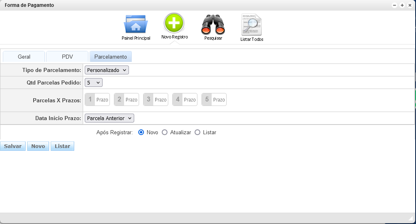
Task: Maximize the window using the plus icon
Action: coord(402,5)
